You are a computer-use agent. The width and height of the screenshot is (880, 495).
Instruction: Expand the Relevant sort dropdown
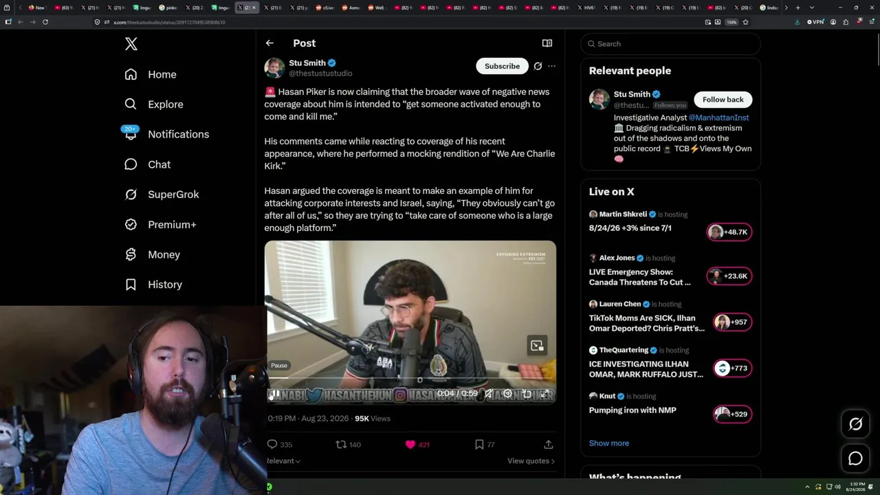coord(284,461)
